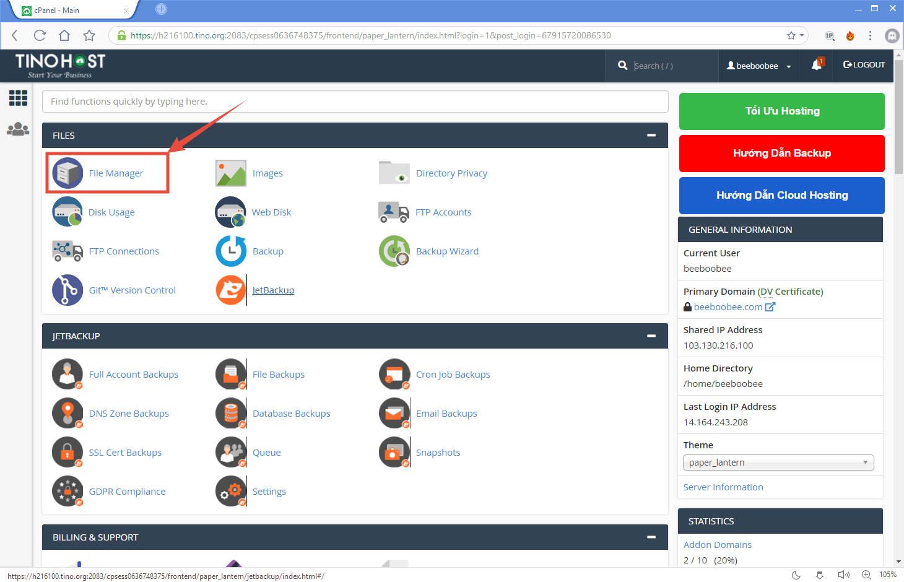Click the browser home icon
Viewport: 904px width, 582px height.
(x=64, y=35)
